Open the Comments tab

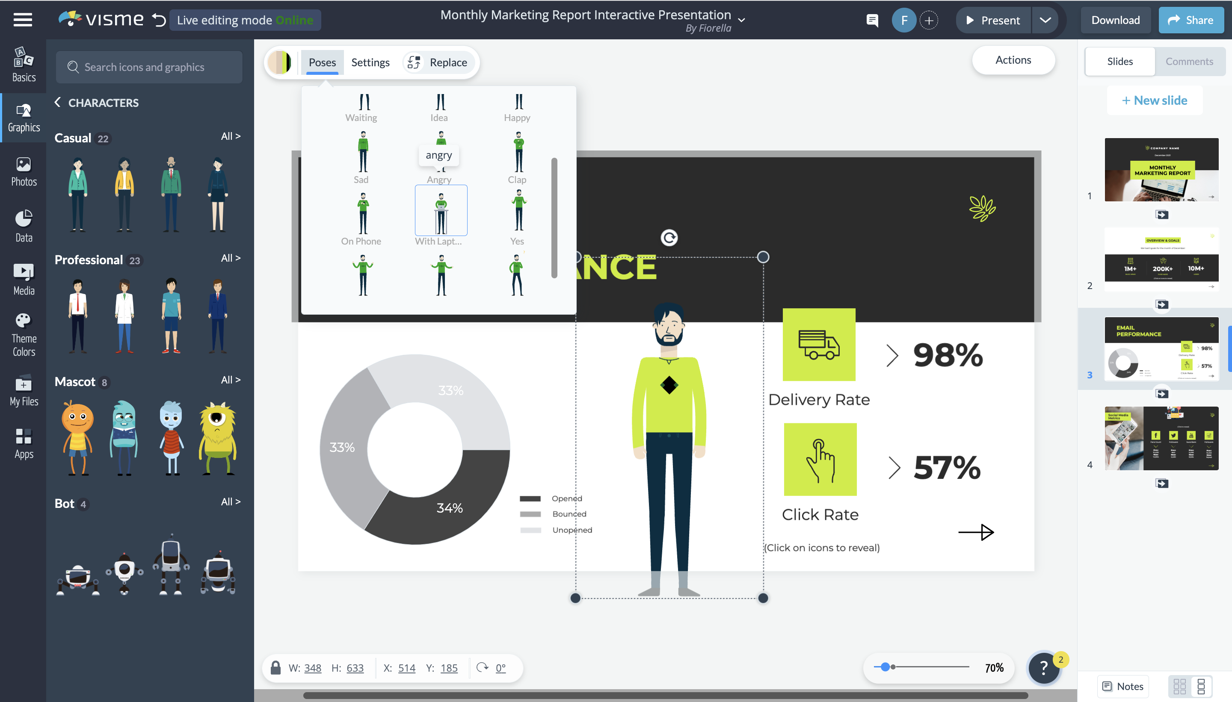[1189, 62]
